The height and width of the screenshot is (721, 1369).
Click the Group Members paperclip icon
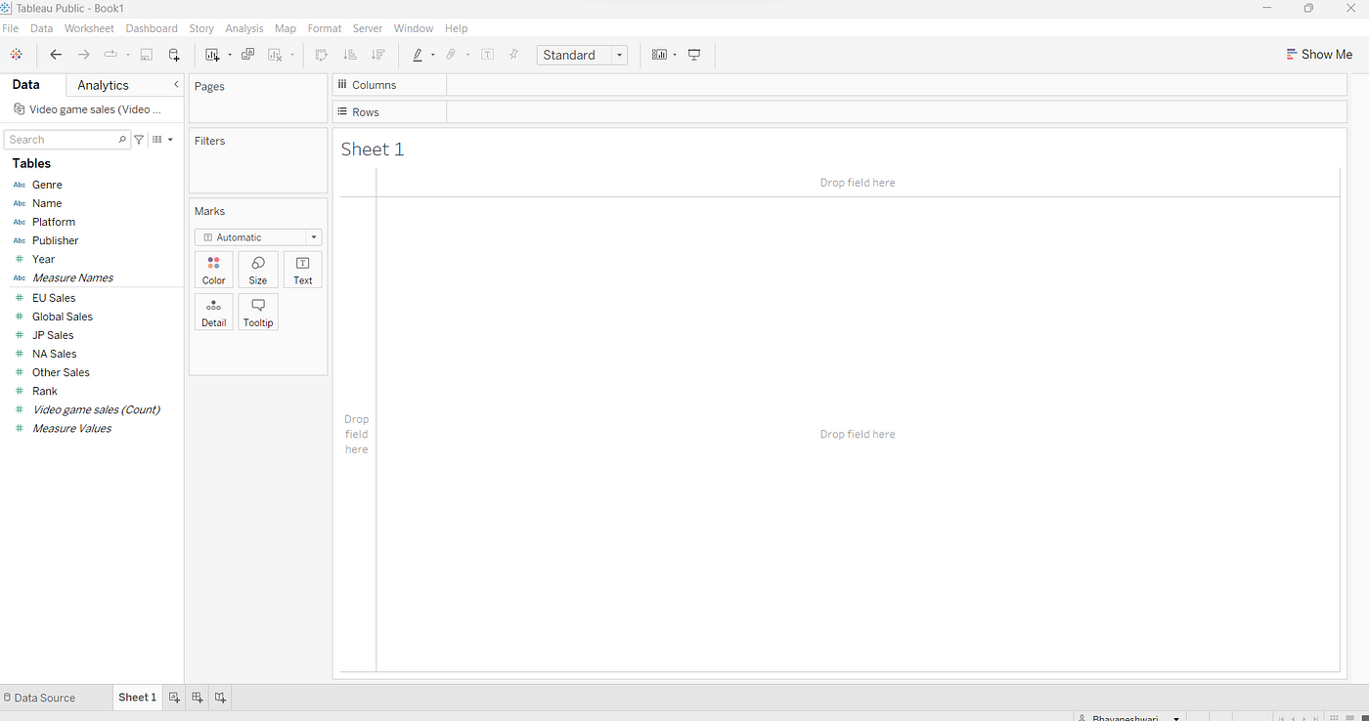click(x=451, y=55)
